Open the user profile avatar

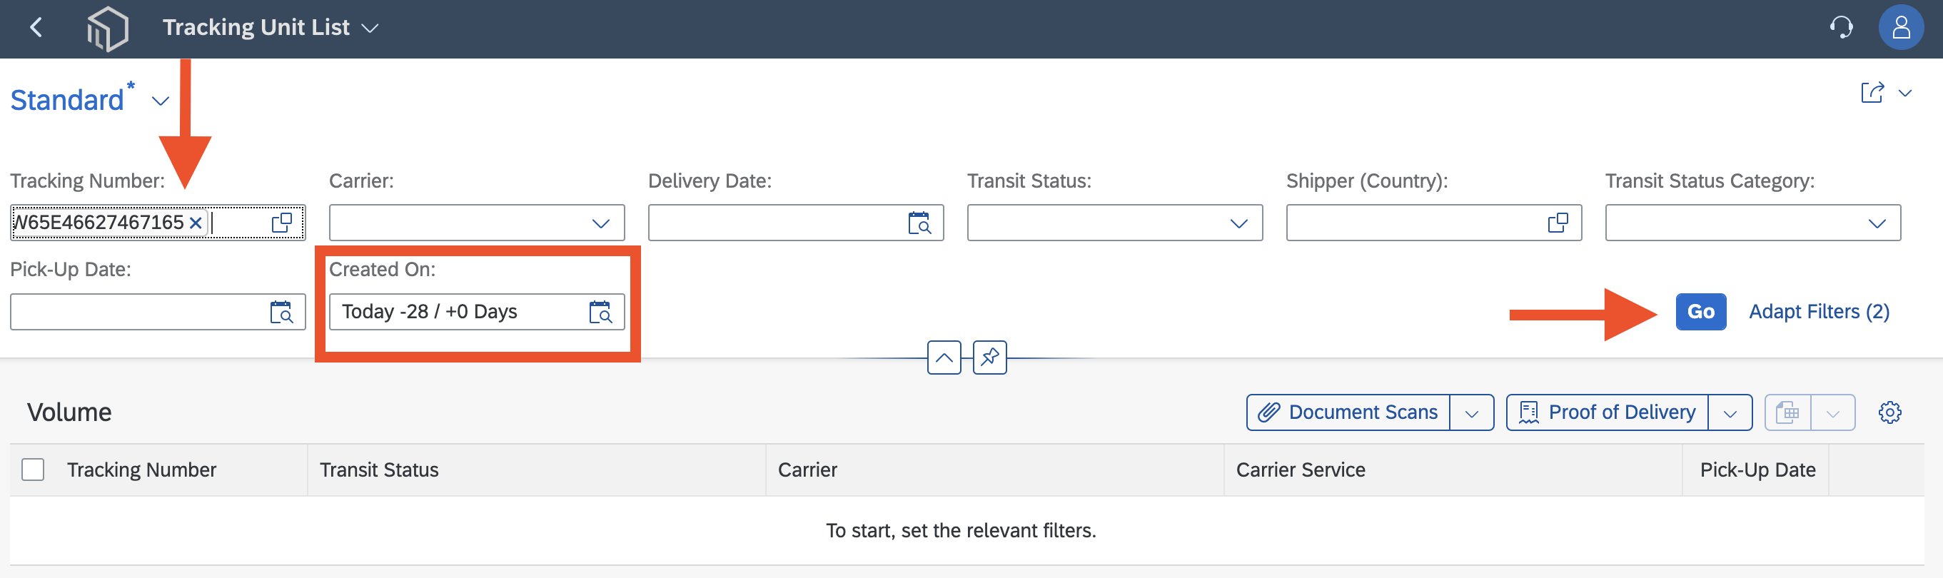point(1901,28)
